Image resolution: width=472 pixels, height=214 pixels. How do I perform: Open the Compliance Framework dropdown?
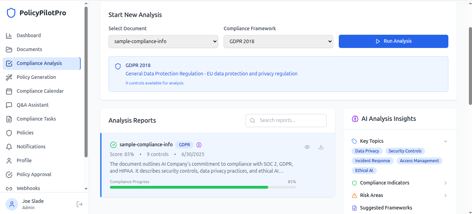point(278,41)
